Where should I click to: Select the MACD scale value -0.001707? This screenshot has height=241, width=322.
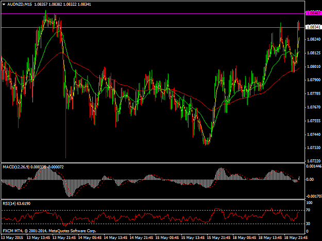pos(314,196)
